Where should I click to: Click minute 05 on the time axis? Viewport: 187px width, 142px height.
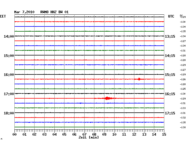coord(64,134)
